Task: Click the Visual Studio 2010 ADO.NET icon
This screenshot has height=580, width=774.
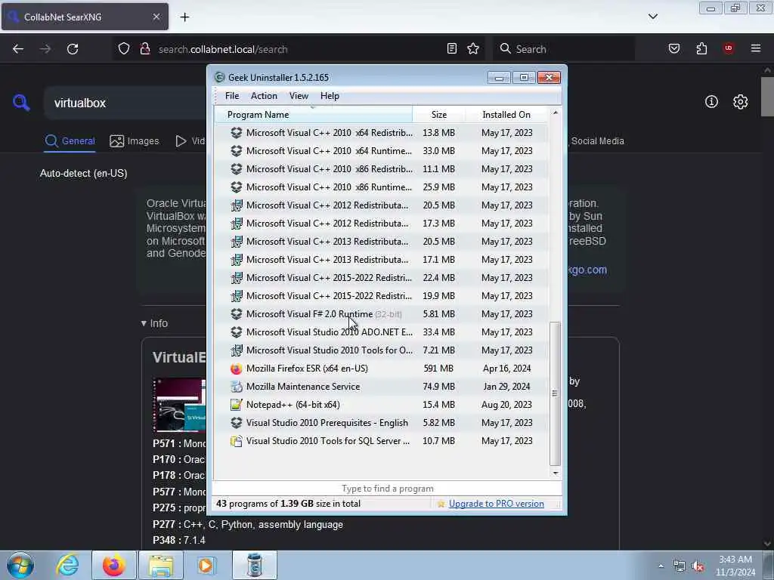Action: click(x=237, y=332)
